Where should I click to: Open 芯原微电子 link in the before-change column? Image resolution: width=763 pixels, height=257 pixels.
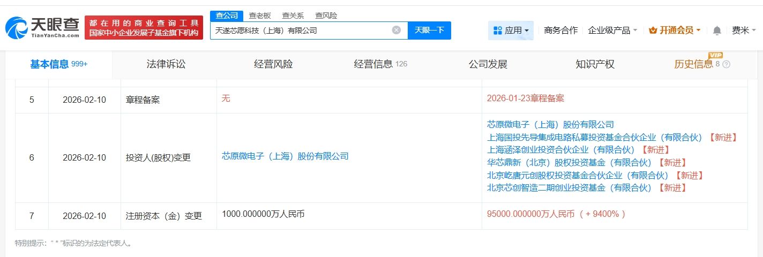point(285,156)
